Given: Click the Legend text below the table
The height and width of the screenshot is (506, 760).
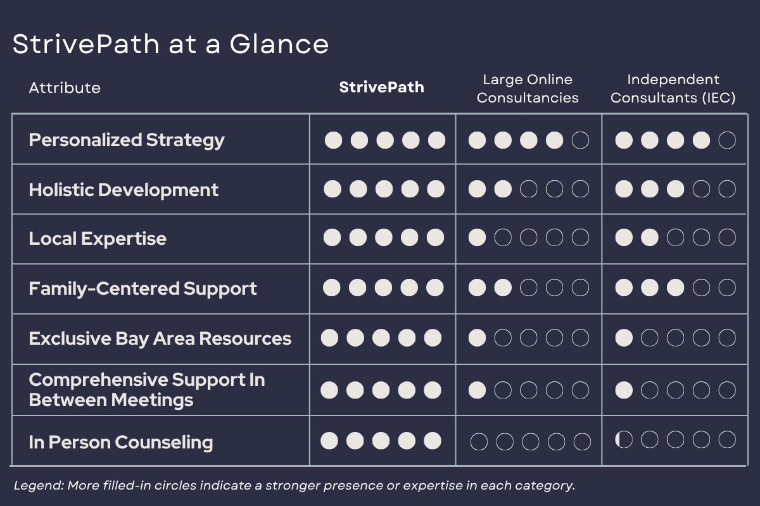Looking at the screenshot, I should click(x=294, y=486).
